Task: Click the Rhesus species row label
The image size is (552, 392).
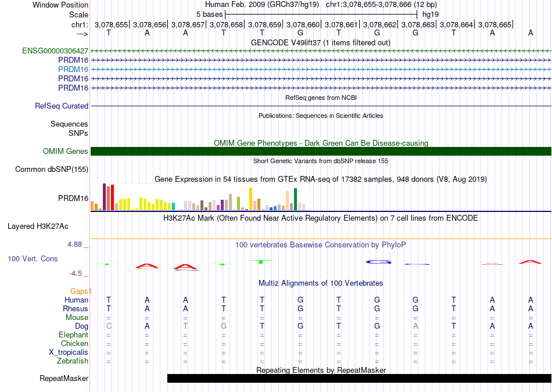Action: tap(76, 308)
